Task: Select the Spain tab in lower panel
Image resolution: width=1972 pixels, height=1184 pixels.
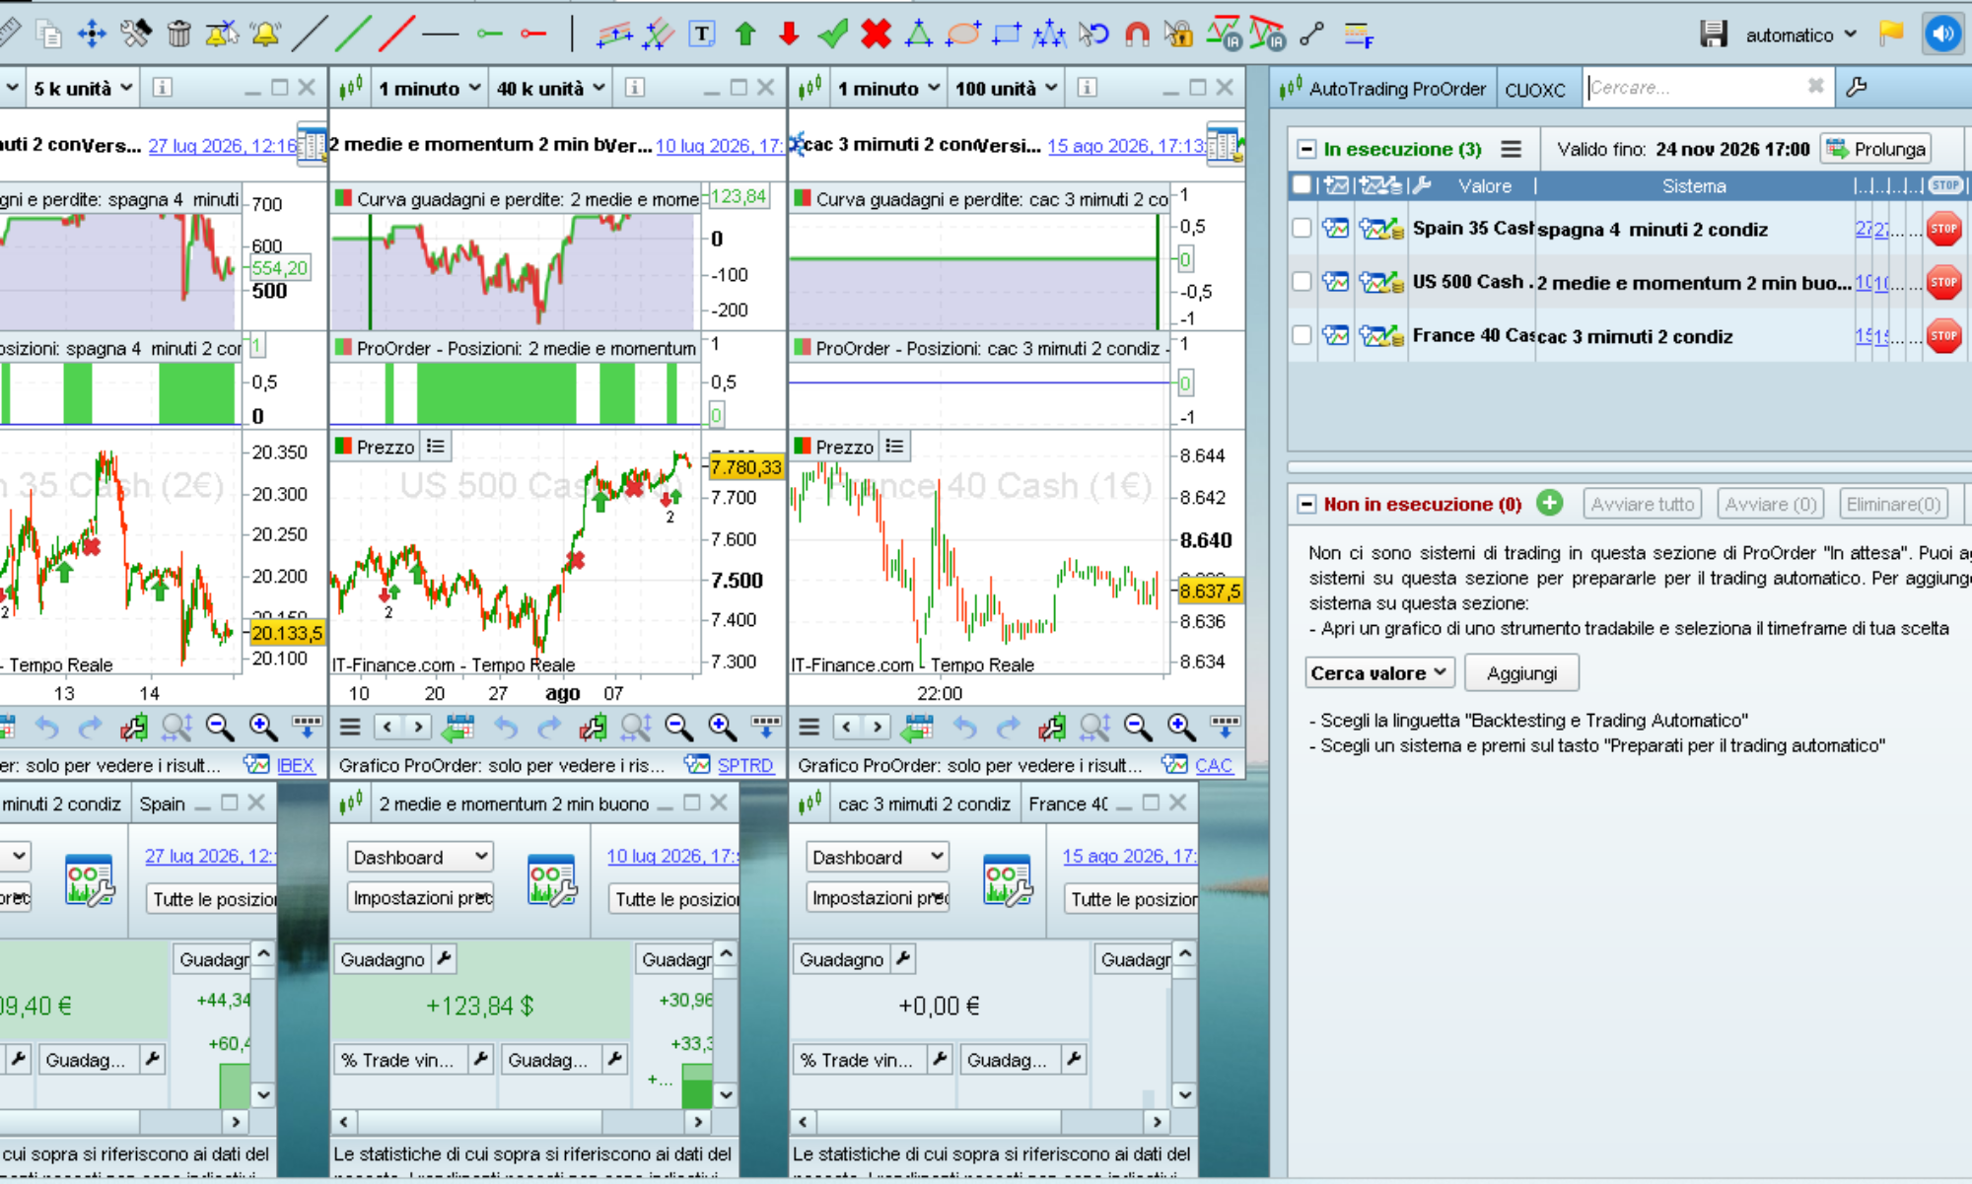Action: 162,803
